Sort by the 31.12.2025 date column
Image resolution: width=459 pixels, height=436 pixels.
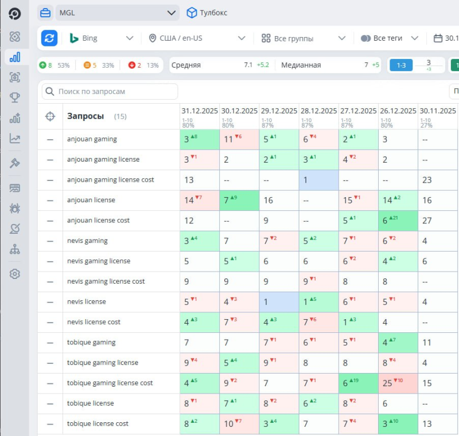pyautogui.click(x=200, y=111)
